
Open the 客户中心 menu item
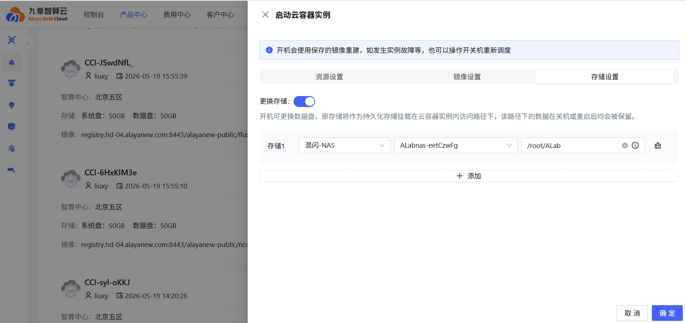[x=220, y=15]
